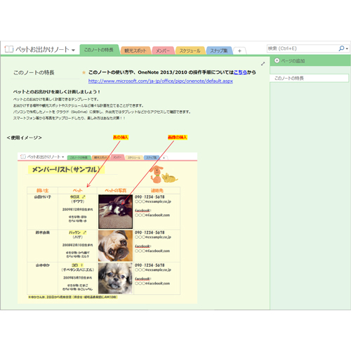Select このノートの特長 page in page list
The image size is (351, 351).
click(x=309, y=78)
